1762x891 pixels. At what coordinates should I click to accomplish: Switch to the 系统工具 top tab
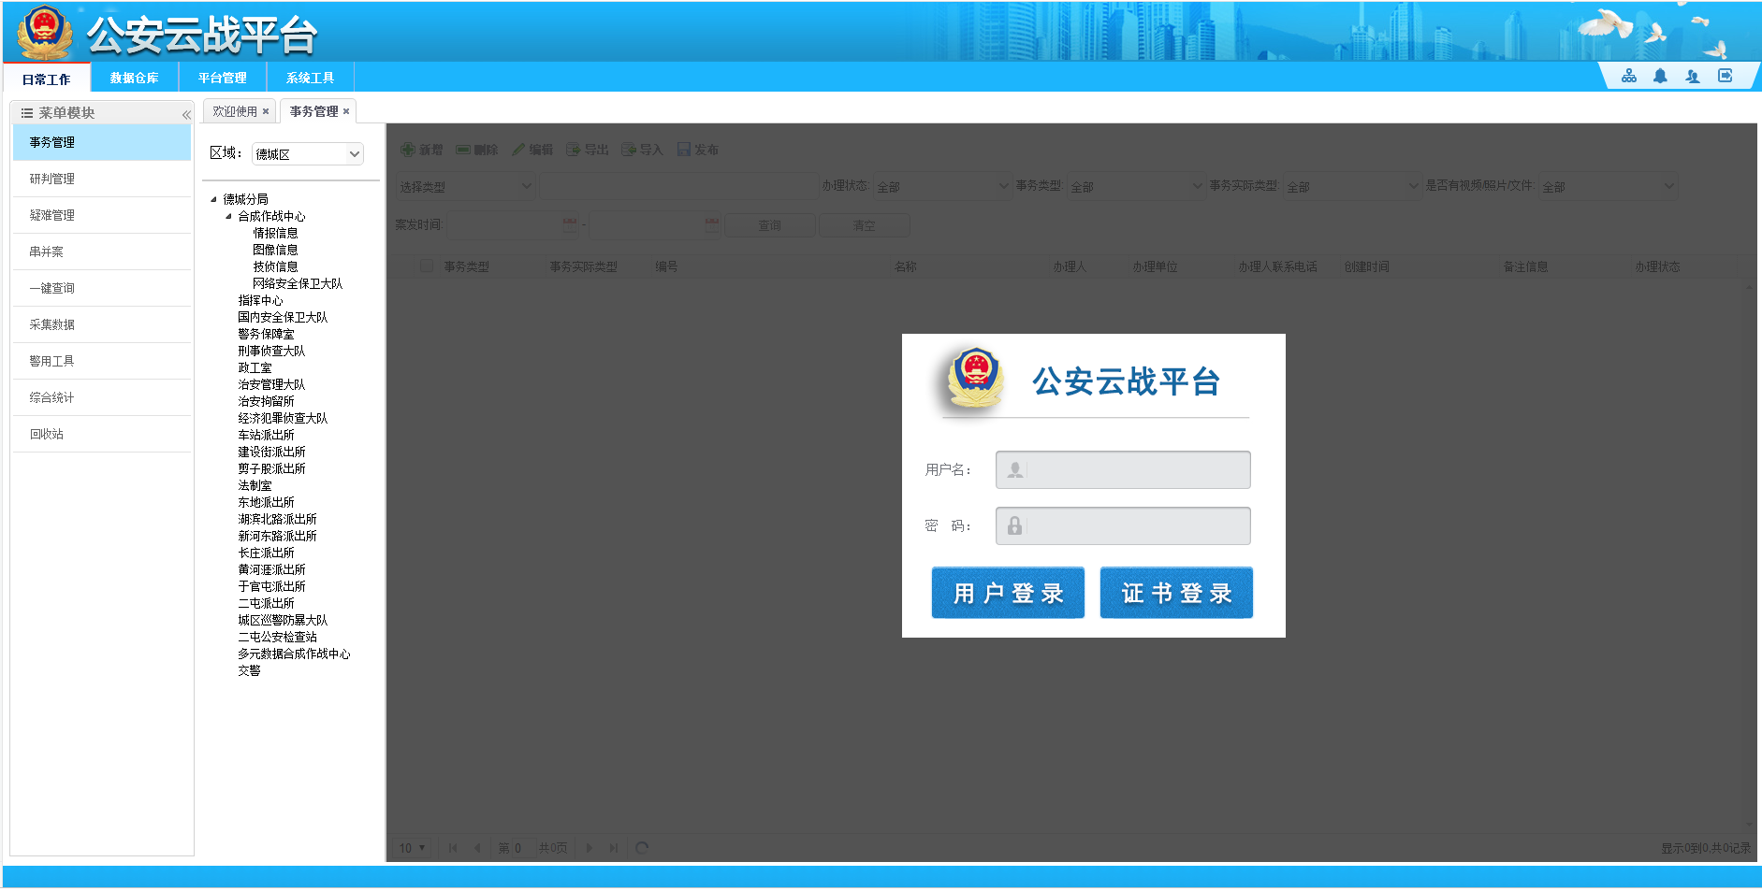tap(311, 78)
